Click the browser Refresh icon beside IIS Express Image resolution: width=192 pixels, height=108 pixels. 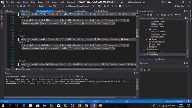coord(93,6)
